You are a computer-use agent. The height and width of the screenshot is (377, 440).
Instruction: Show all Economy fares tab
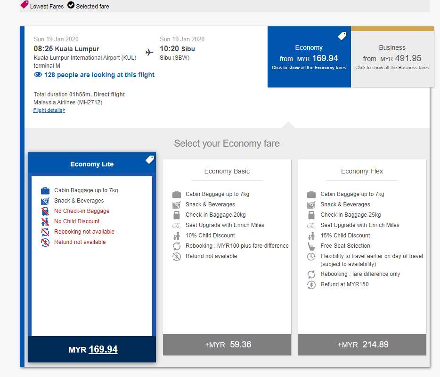309,57
